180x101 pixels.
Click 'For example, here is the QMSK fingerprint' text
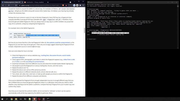(21, 28)
